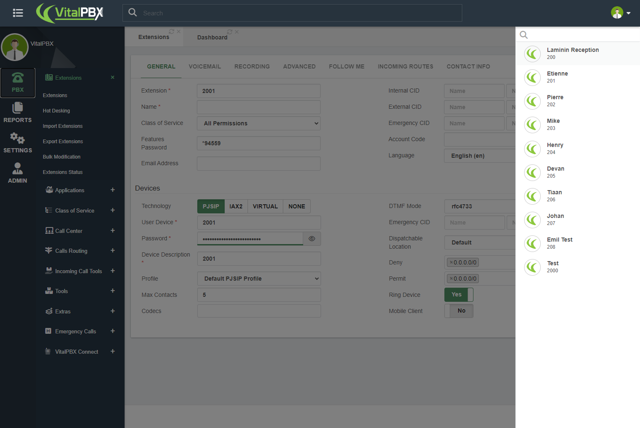Collapse the Extensions sidebar menu
The height and width of the screenshot is (428, 640).
point(113,77)
